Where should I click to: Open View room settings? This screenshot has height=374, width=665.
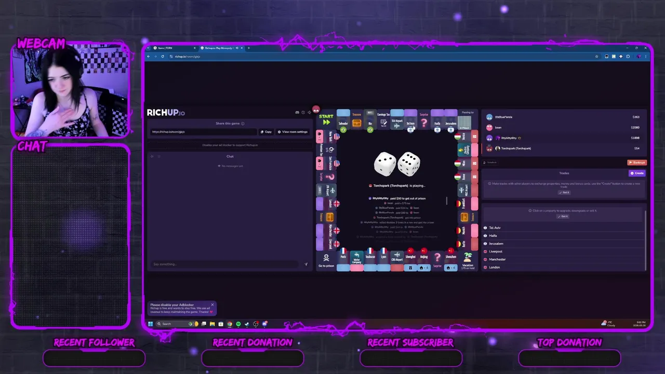[x=293, y=131]
